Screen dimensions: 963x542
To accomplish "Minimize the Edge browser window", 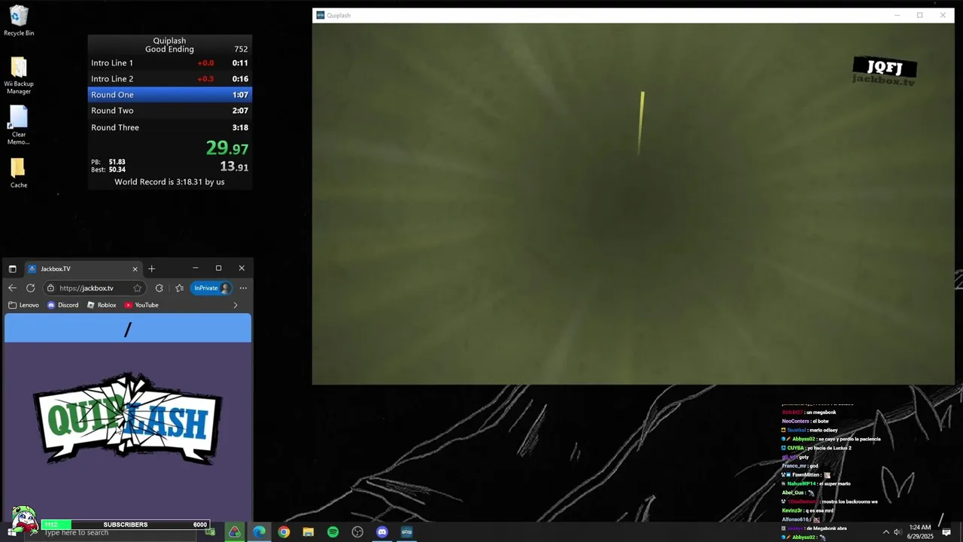I will point(195,268).
